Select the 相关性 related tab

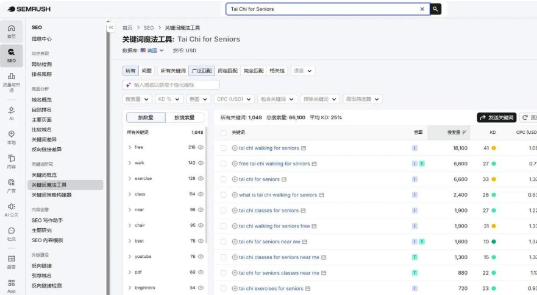point(277,71)
